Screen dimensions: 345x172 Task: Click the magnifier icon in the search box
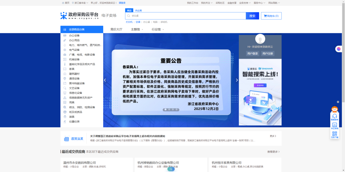tap(129, 16)
